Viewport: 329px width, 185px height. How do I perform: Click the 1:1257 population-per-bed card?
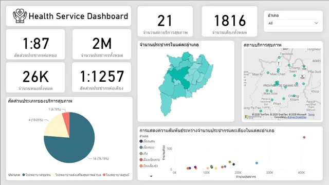tap(102, 78)
